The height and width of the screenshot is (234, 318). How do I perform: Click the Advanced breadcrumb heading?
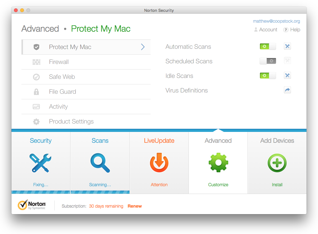click(40, 29)
